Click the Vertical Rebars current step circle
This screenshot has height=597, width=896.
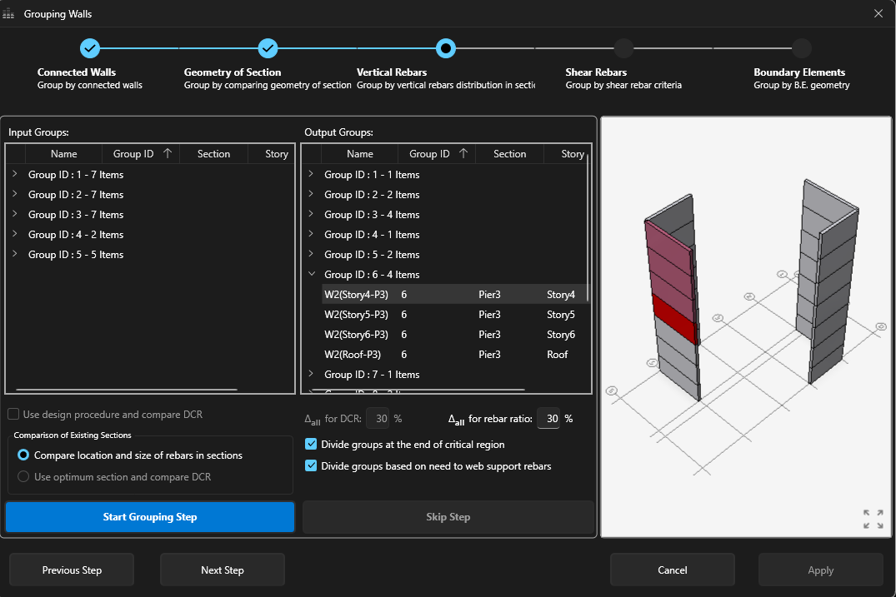click(x=446, y=48)
